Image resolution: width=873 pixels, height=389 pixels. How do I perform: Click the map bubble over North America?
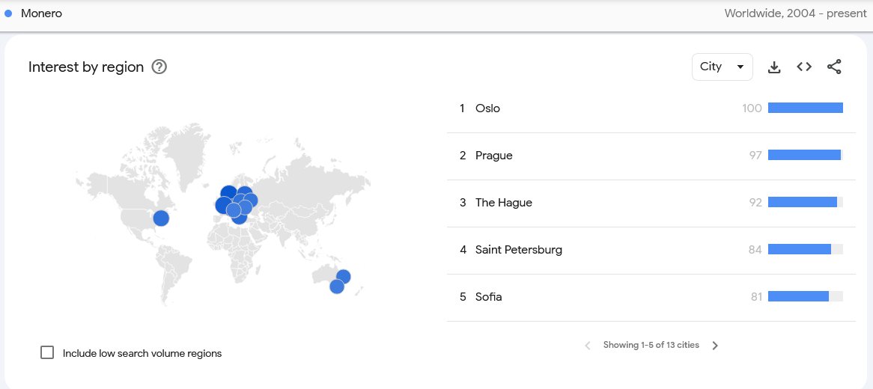(160, 218)
